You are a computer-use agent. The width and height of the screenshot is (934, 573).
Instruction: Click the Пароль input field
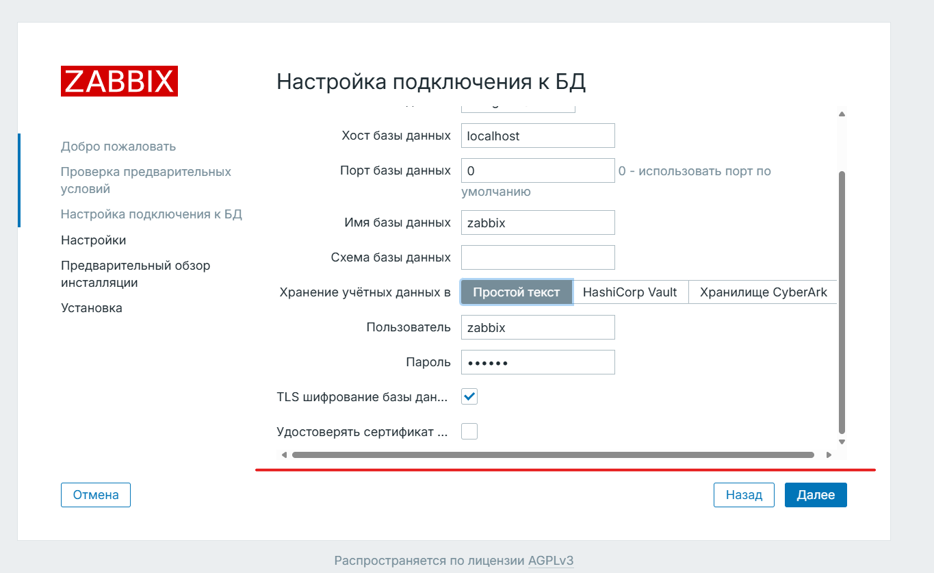tap(538, 362)
